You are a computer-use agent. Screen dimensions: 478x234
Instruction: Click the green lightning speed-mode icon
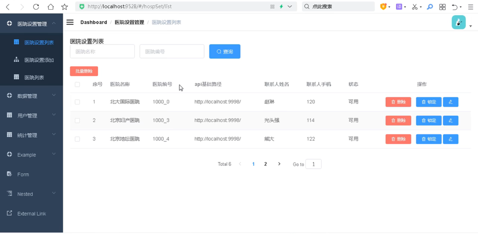281,7
